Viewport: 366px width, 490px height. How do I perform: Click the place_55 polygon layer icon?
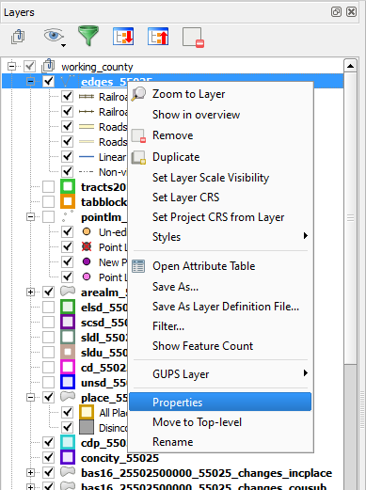pyautogui.click(x=68, y=397)
